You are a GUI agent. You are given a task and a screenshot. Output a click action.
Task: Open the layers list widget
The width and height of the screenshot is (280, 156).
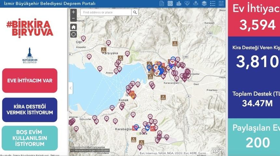tap(204, 4)
